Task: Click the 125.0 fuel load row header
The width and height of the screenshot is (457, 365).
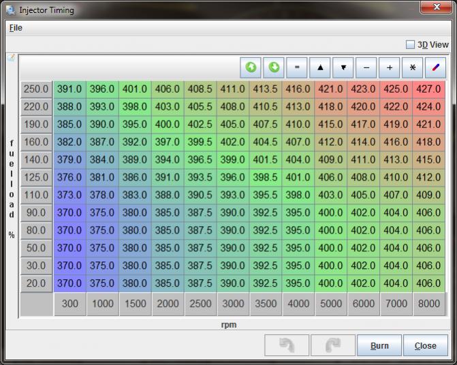Action: (36, 178)
